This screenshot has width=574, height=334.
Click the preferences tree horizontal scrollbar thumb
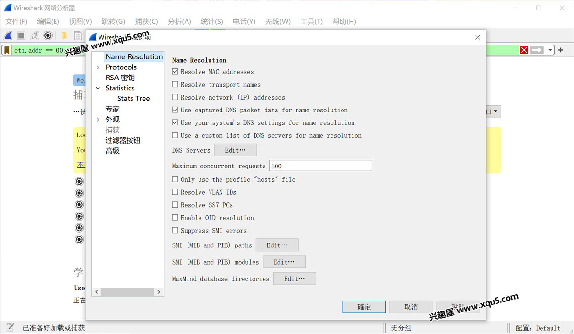(x=127, y=292)
